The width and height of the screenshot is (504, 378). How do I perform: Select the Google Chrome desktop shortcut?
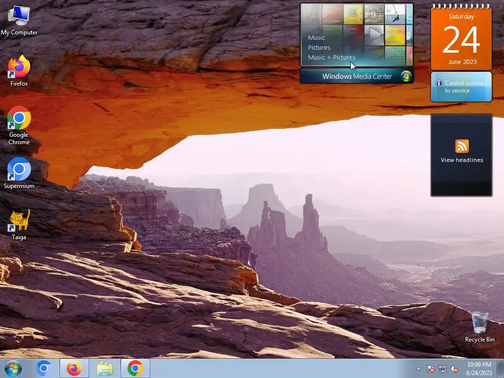tap(19, 126)
